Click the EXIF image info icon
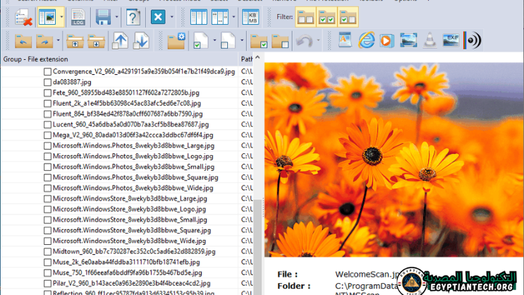This screenshot has height=295, width=524. coord(451,41)
